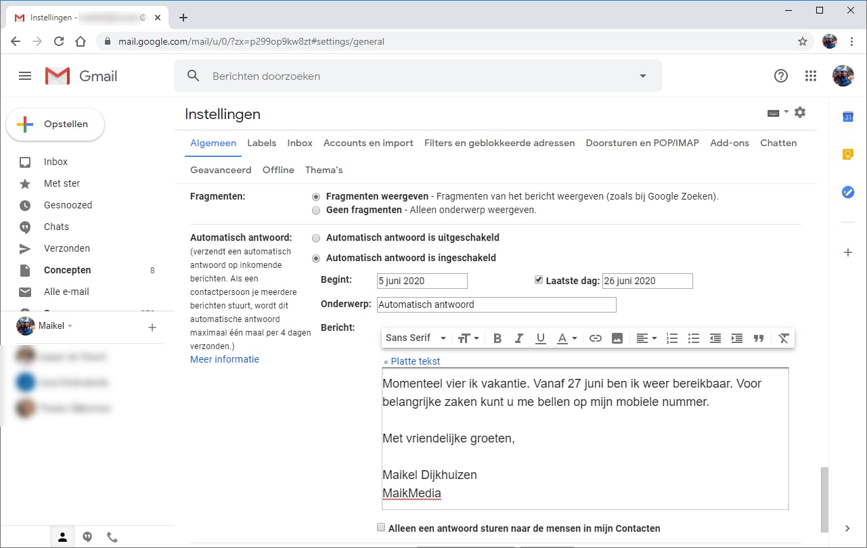Click the search magnifier icon
The height and width of the screenshot is (548, 867).
click(x=193, y=76)
